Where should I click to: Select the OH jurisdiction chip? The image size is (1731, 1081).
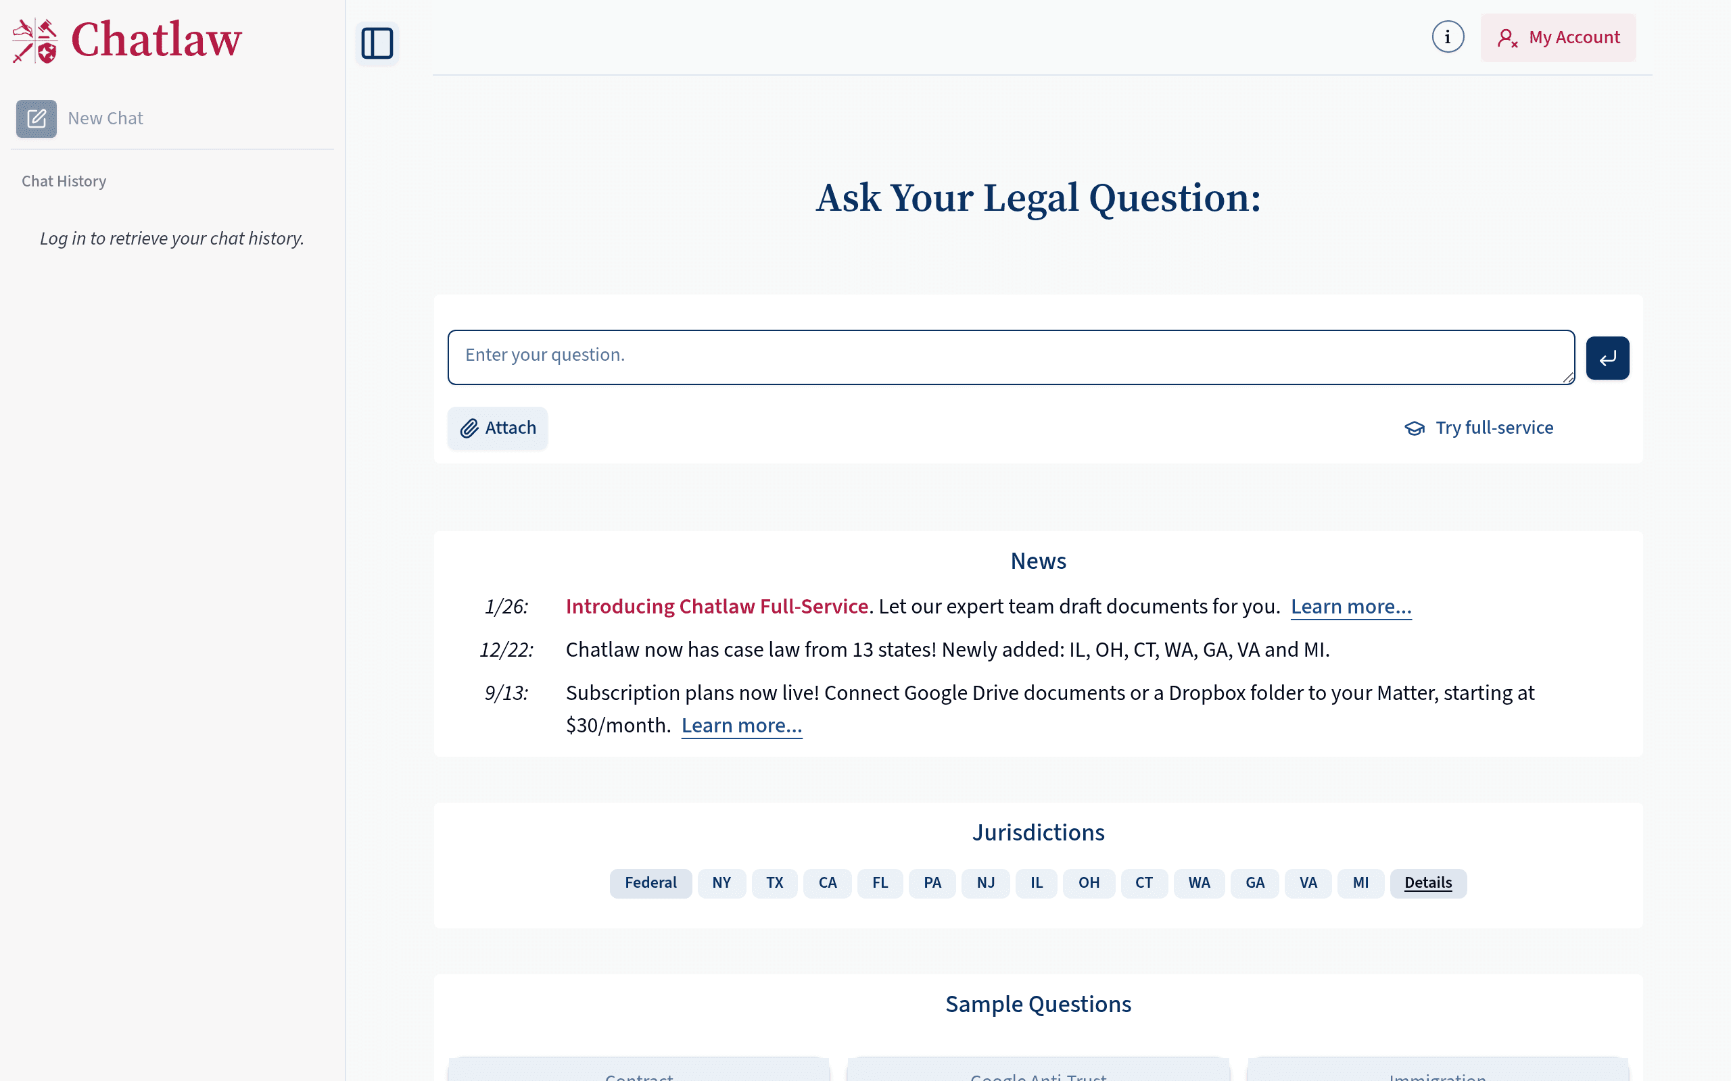[1089, 883]
